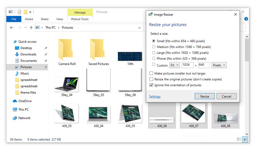The image size is (255, 148).
Task: Switch to large thumbnails view icon
Action: (x=245, y=139)
